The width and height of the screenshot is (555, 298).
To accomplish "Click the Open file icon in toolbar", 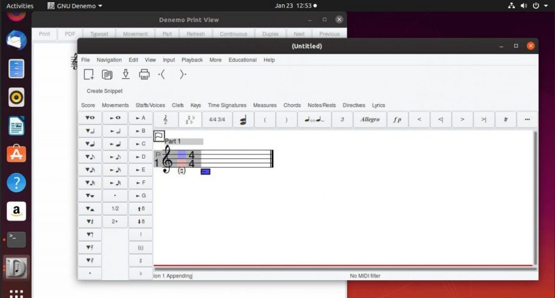I will pos(107,75).
